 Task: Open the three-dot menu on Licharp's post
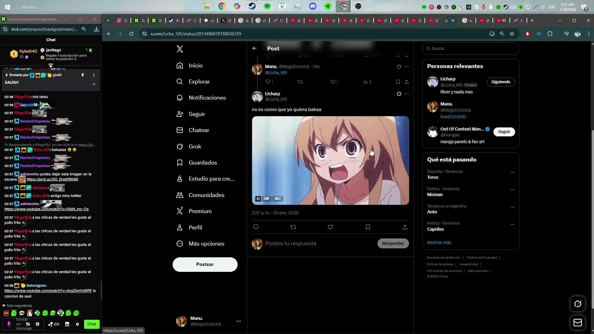pyautogui.click(x=407, y=94)
